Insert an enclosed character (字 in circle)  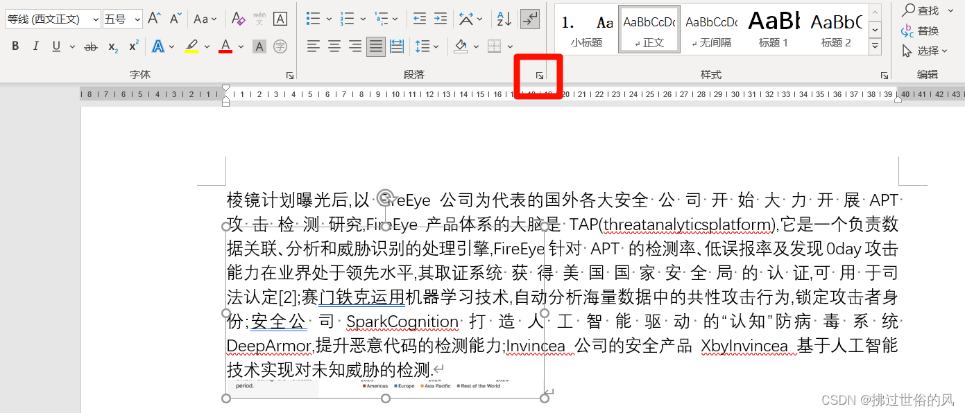280,47
